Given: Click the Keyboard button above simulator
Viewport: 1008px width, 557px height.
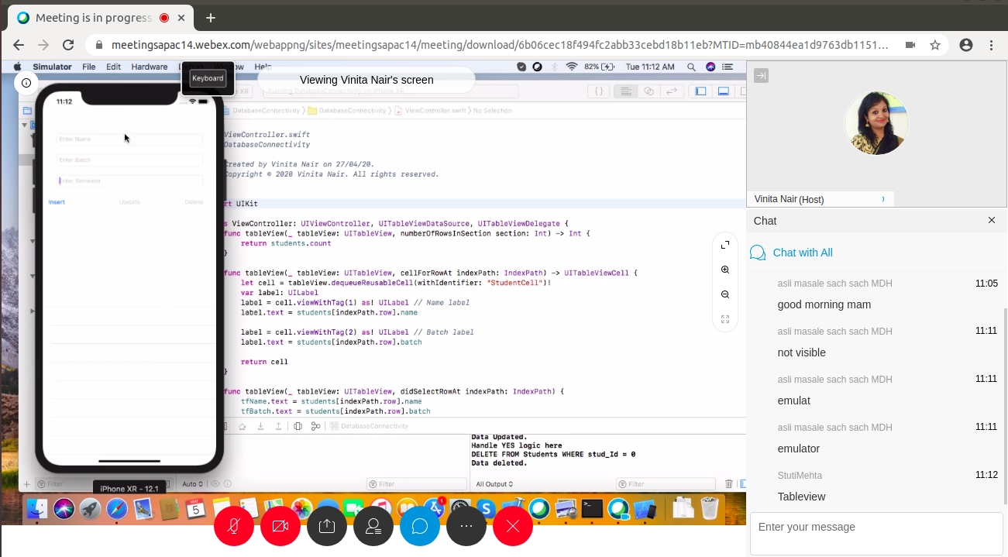Looking at the screenshot, I should [x=208, y=77].
